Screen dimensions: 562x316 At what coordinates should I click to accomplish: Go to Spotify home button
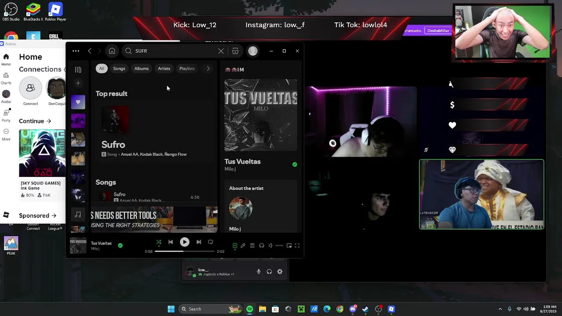click(x=112, y=51)
